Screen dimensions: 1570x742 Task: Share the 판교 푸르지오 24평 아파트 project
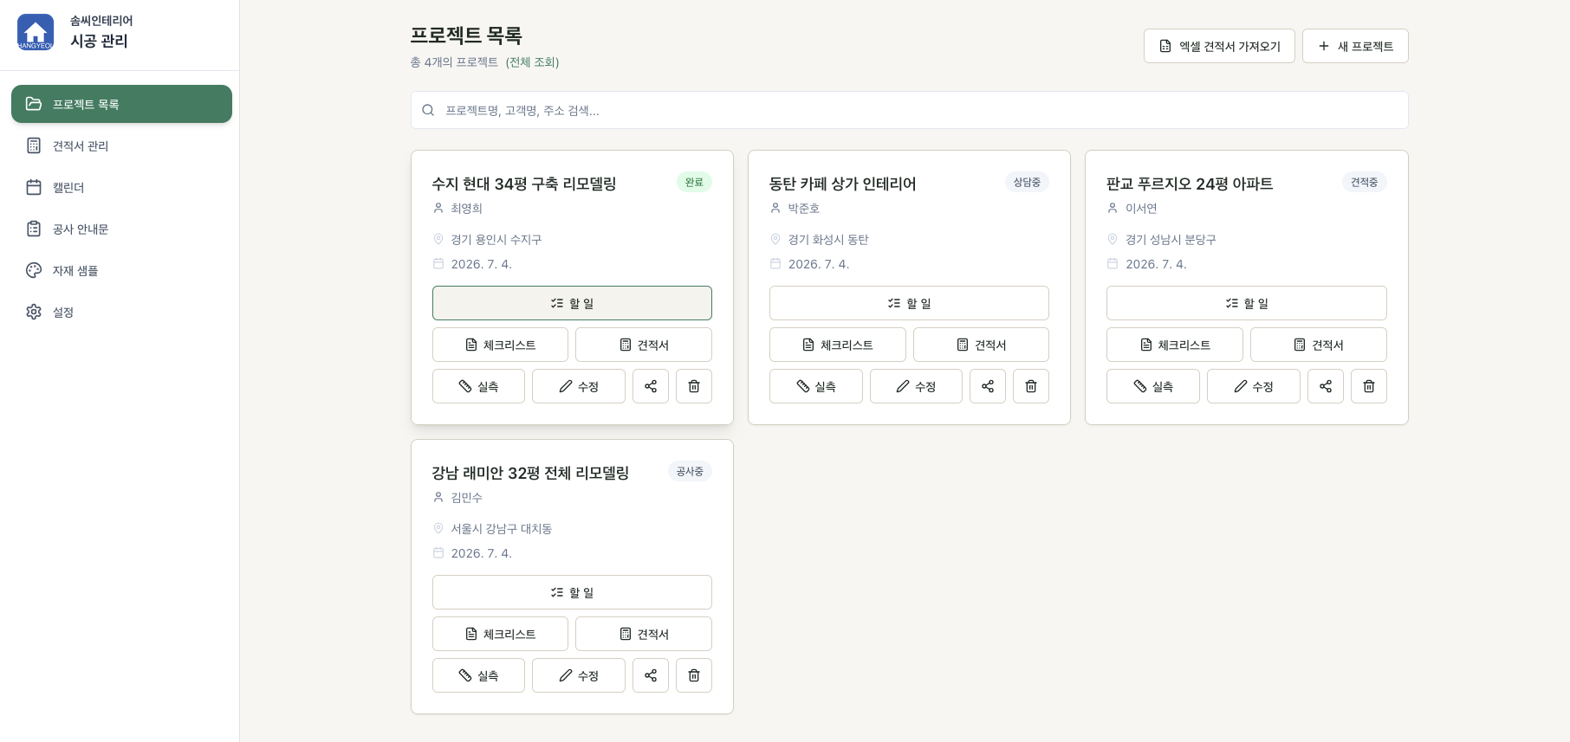click(x=1326, y=386)
